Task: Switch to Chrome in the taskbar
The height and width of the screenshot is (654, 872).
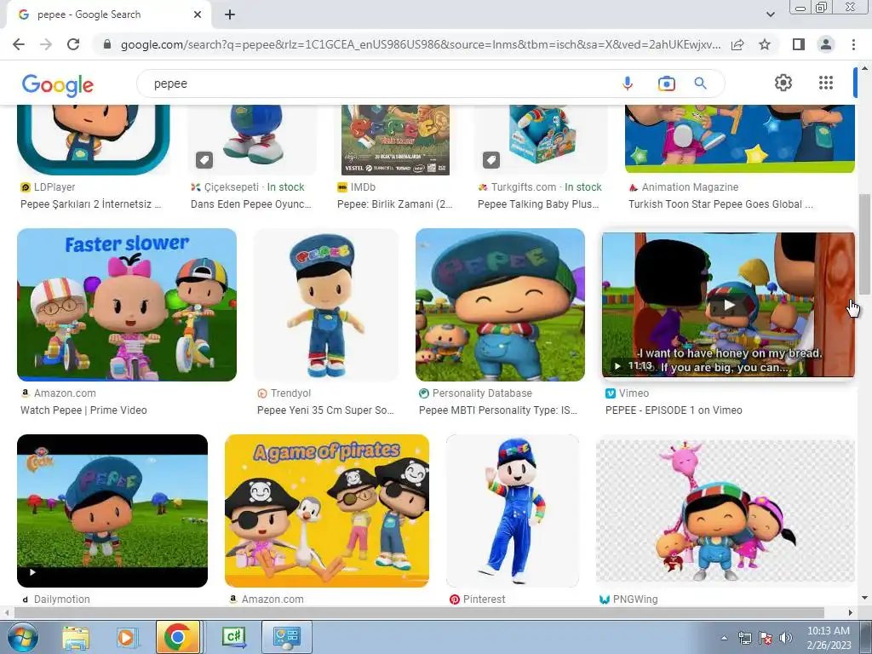Action: click(x=178, y=637)
